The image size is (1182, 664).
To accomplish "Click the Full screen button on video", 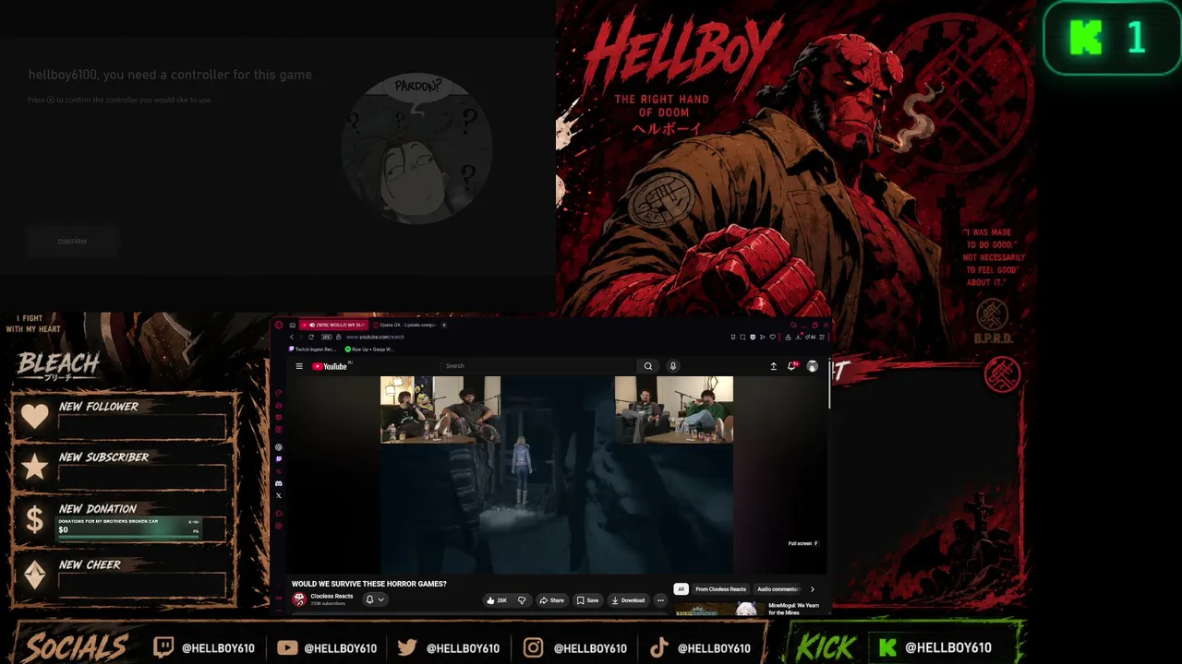I will [x=802, y=543].
